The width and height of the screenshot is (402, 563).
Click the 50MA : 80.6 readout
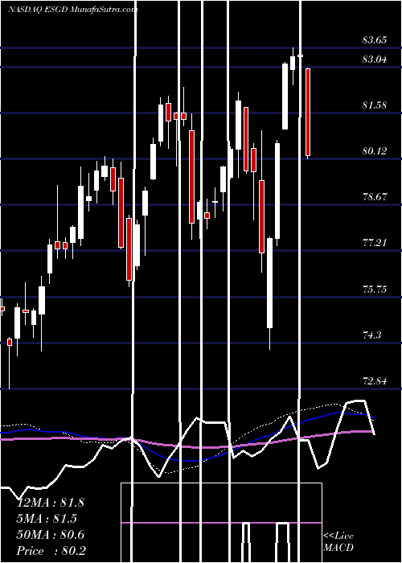click(51, 535)
